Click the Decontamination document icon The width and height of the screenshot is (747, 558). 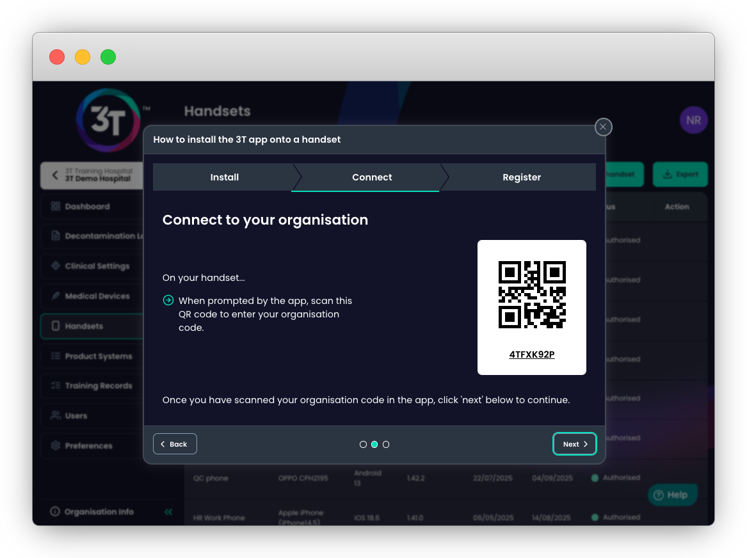[x=56, y=235]
